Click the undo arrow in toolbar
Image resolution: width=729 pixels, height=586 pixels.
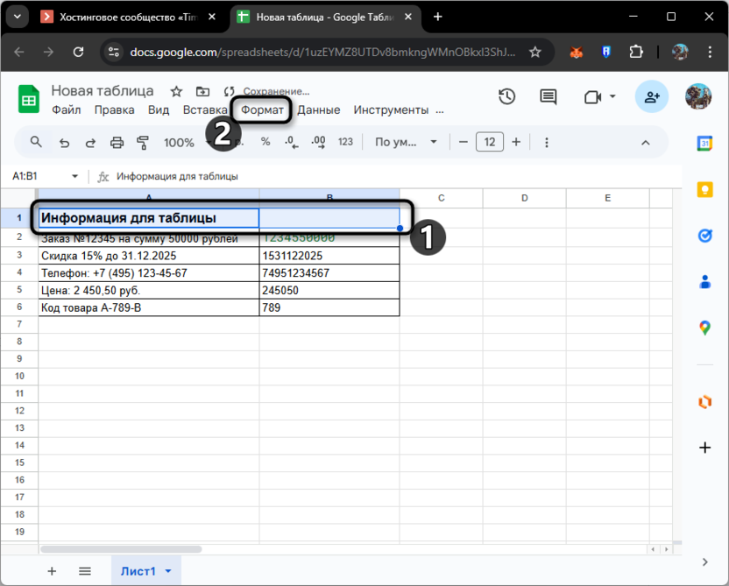click(64, 142)
